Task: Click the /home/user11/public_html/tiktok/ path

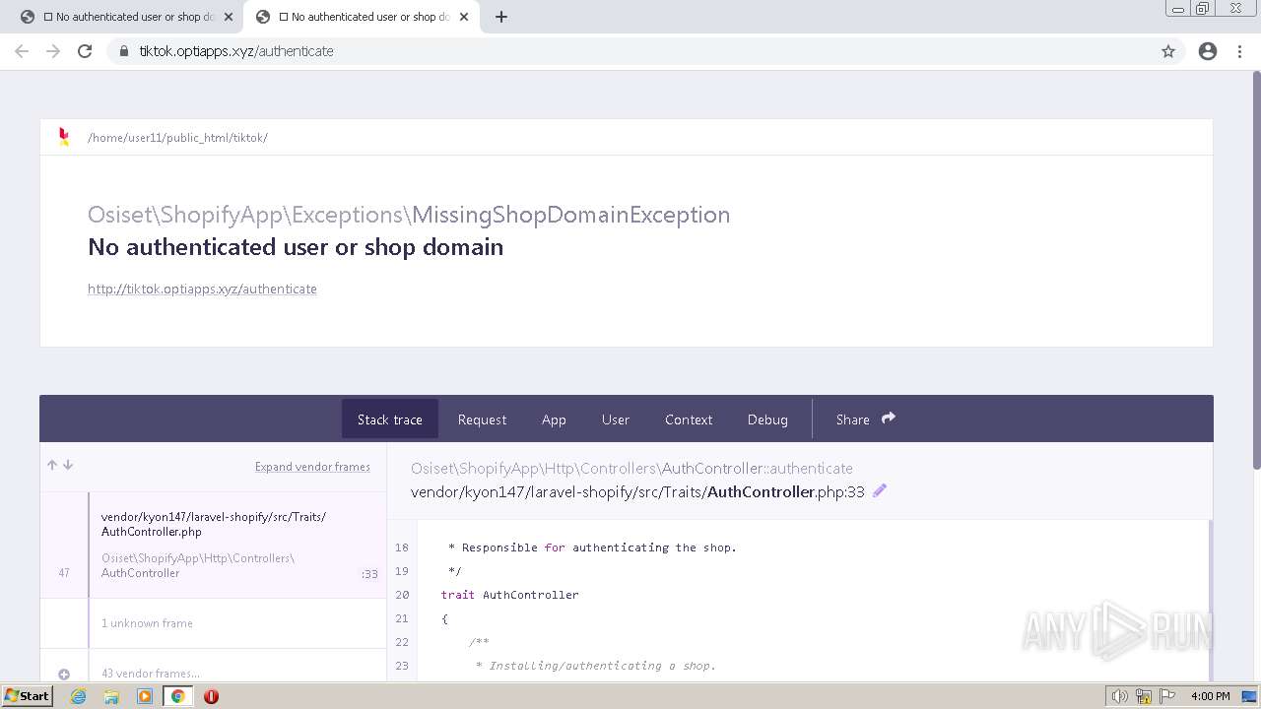Action: click(x=177, y=138)
